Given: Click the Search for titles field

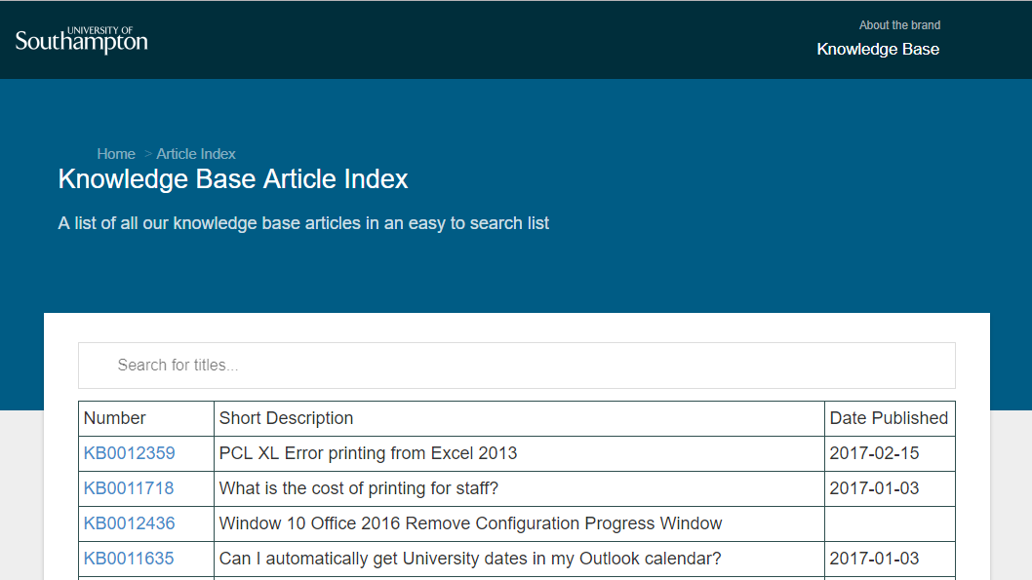Looking at the screenshot, I should point(517,366).
